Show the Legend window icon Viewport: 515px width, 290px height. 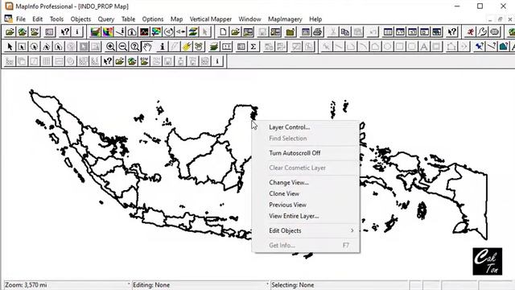click(x=241, y=47)
